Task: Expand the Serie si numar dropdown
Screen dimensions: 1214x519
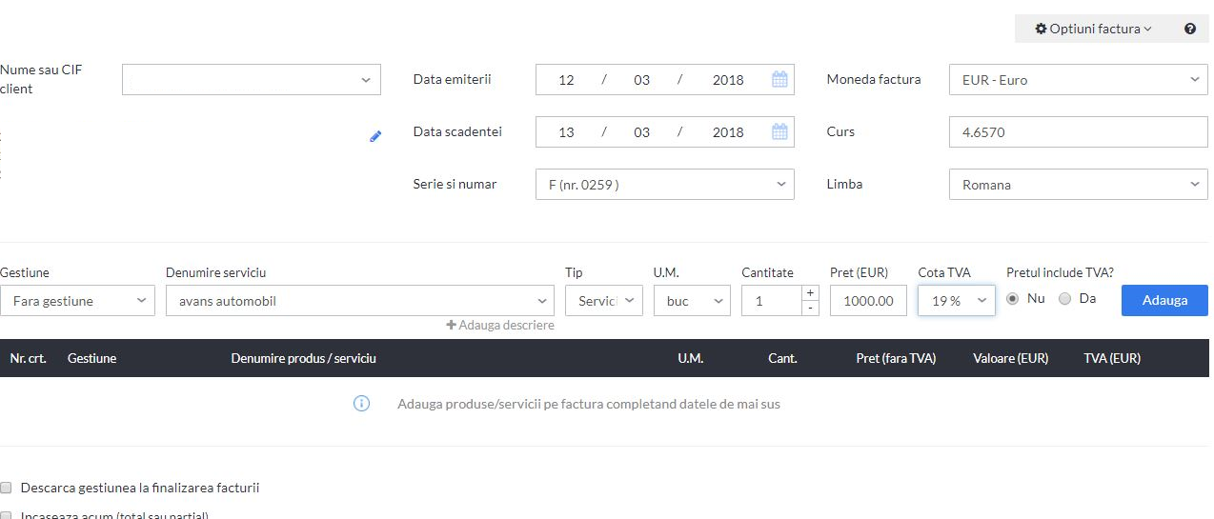Action: click(665, 185)
